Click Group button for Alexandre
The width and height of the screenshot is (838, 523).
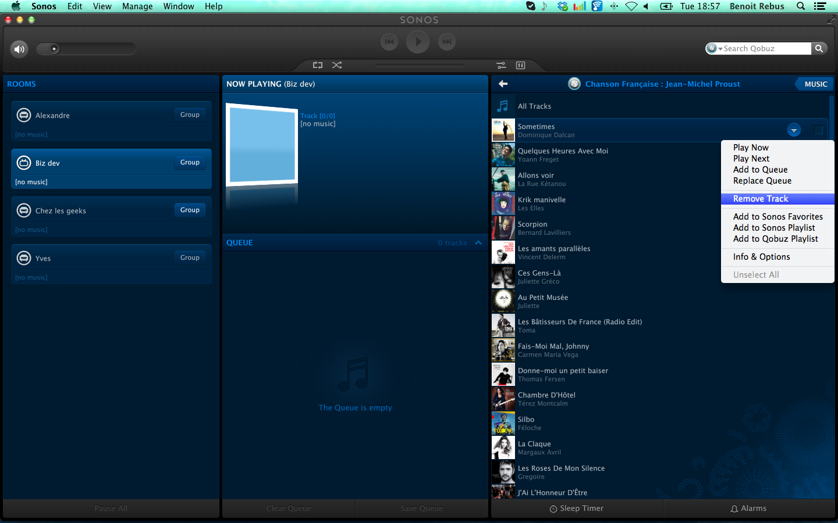click(x=190, y=114)
